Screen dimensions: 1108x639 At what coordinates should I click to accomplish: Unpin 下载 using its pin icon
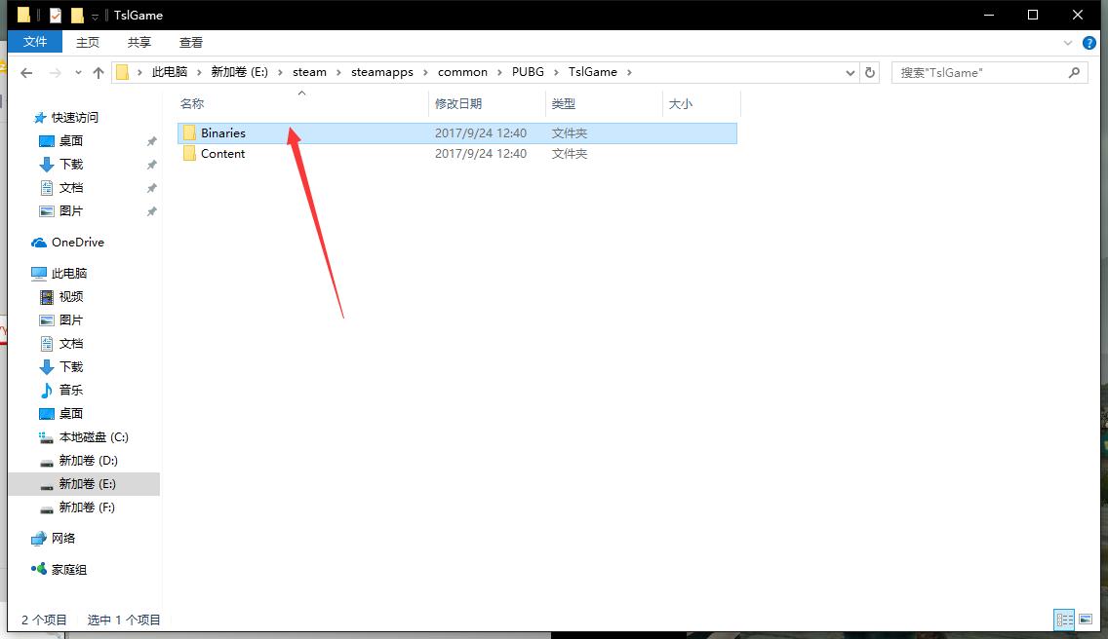tap(151, 165)
